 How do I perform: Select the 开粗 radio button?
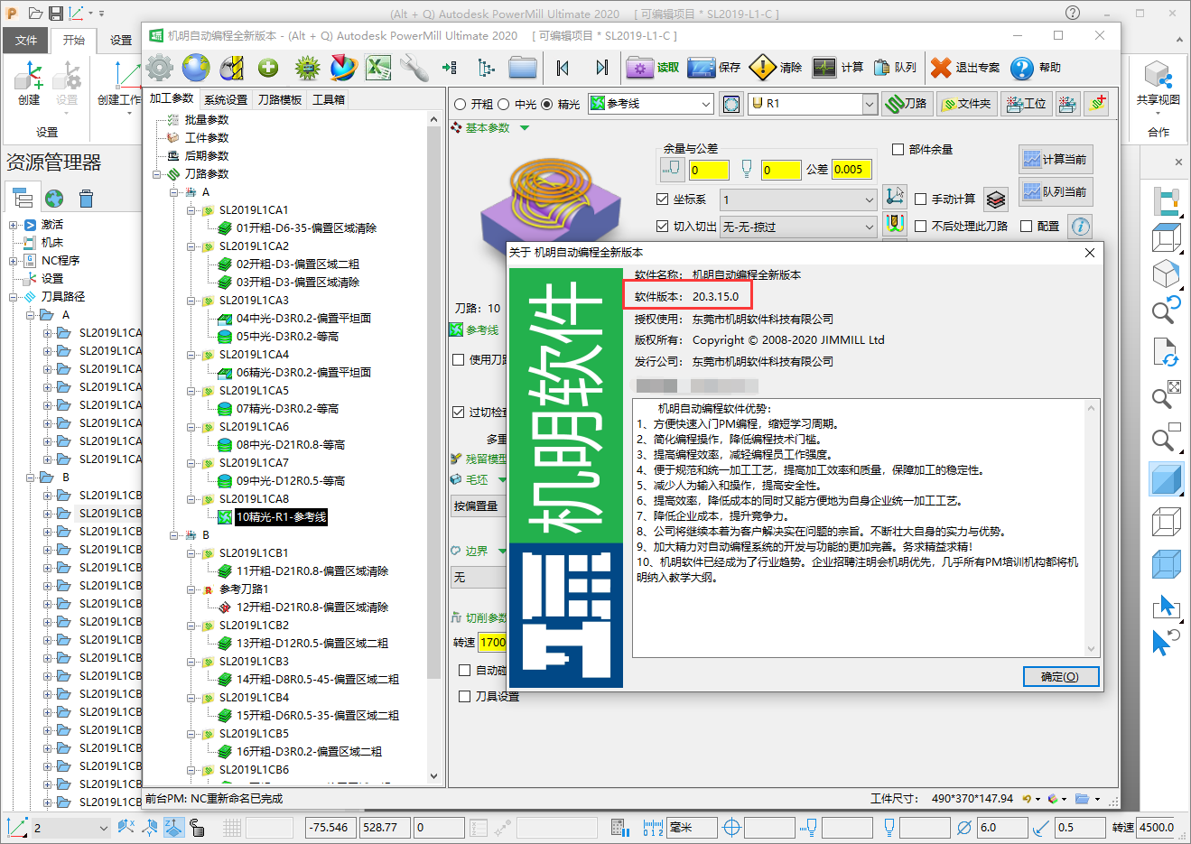(x=461, y=104)
